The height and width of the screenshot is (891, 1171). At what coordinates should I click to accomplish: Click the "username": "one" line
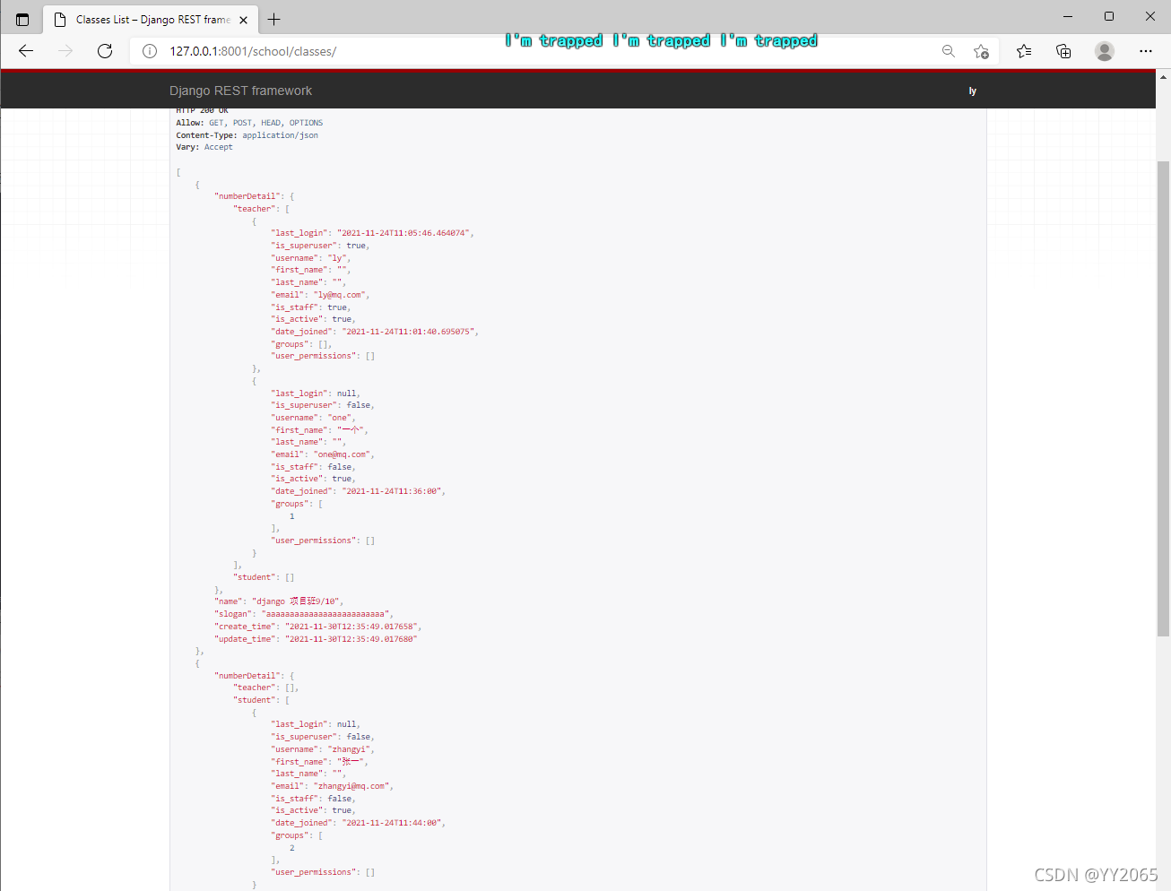pos(314,417)
